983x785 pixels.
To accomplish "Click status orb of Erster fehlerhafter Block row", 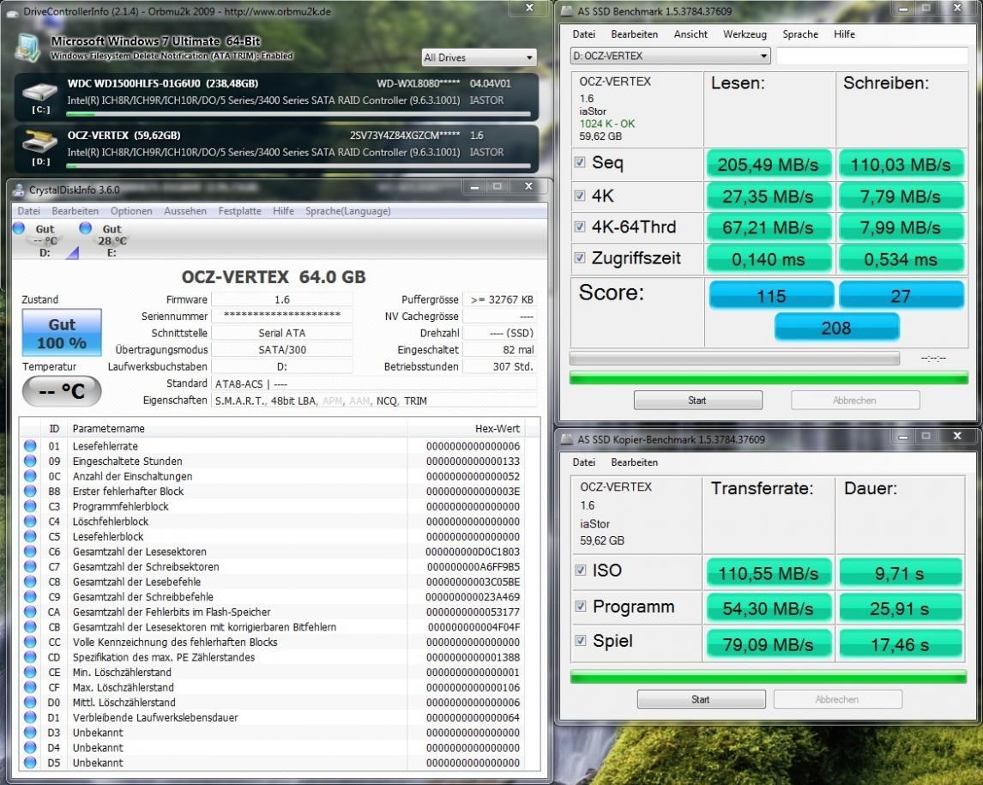I will 30,491.
